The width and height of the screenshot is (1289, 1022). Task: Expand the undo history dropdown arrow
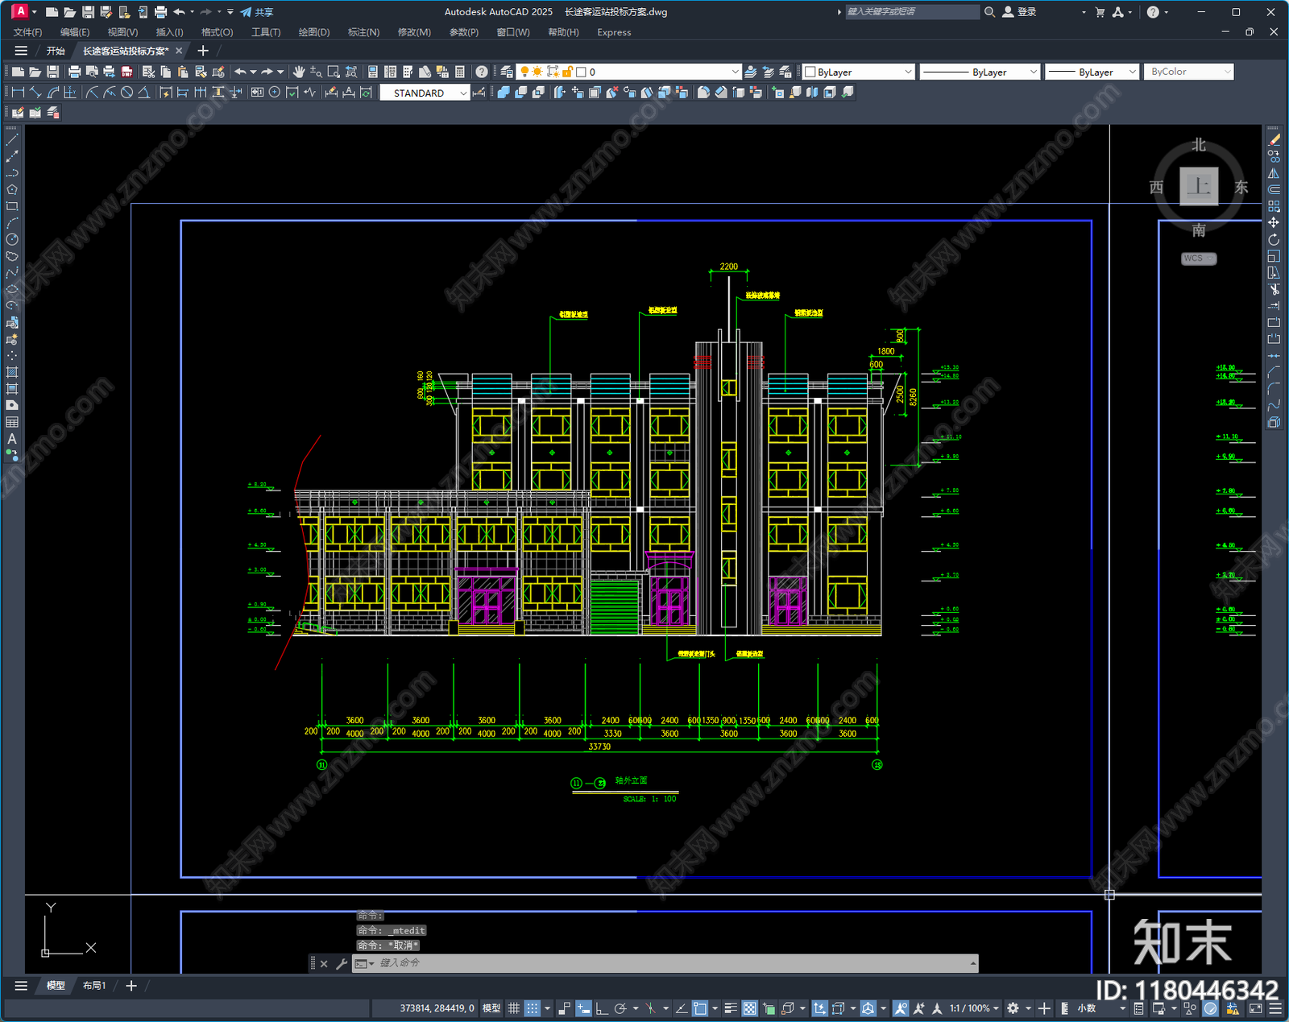point(253,72)
